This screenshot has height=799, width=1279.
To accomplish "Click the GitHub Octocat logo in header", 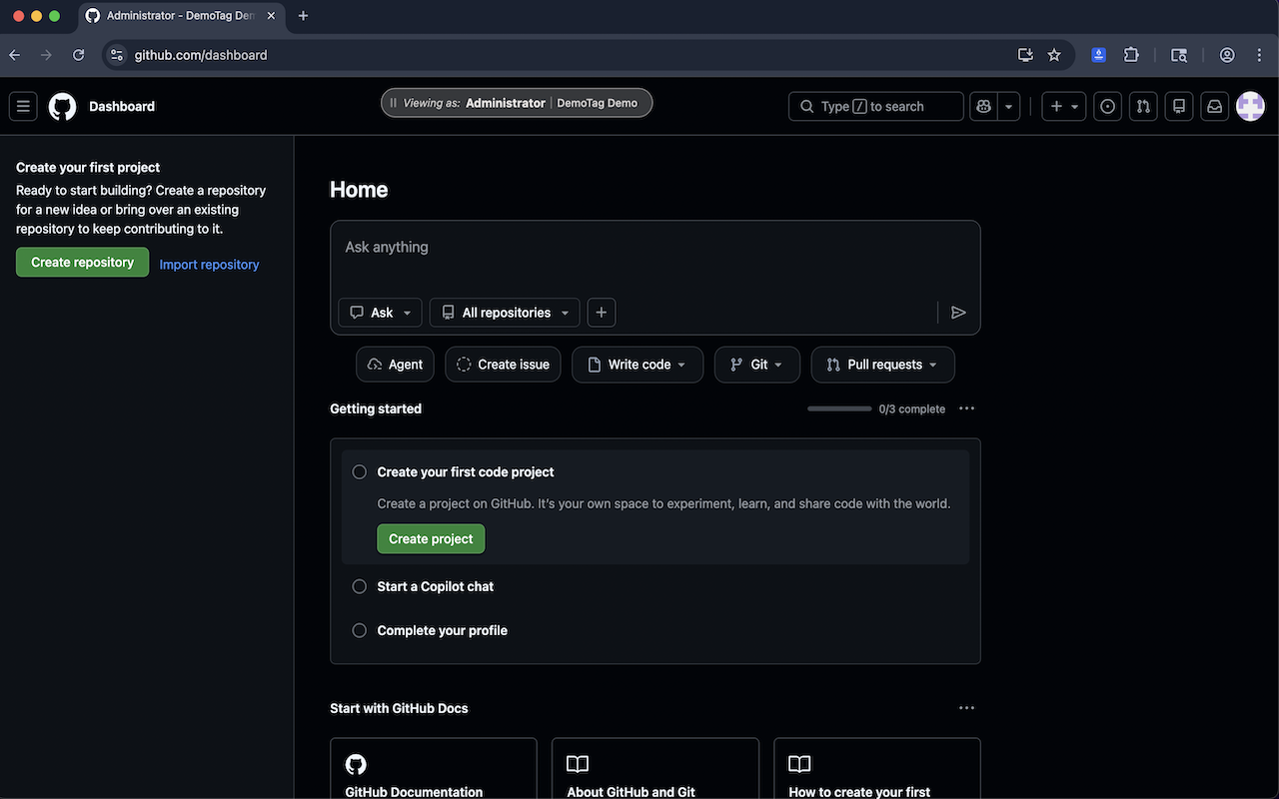I will 63,106.
